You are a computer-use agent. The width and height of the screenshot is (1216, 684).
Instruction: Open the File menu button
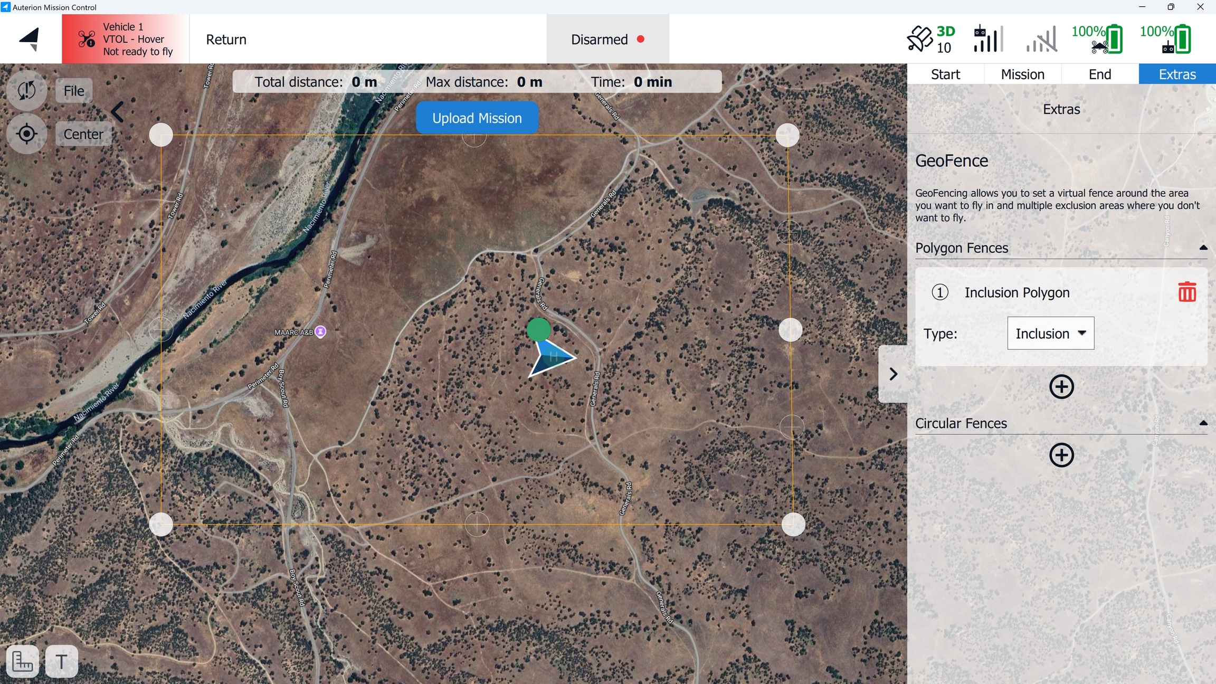coord(74,91)
